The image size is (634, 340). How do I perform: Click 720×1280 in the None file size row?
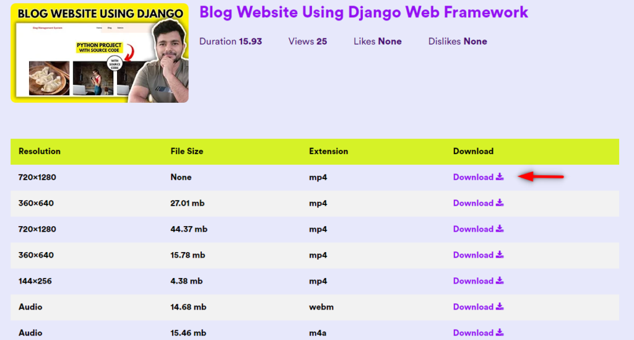click(x=37, y=177)
